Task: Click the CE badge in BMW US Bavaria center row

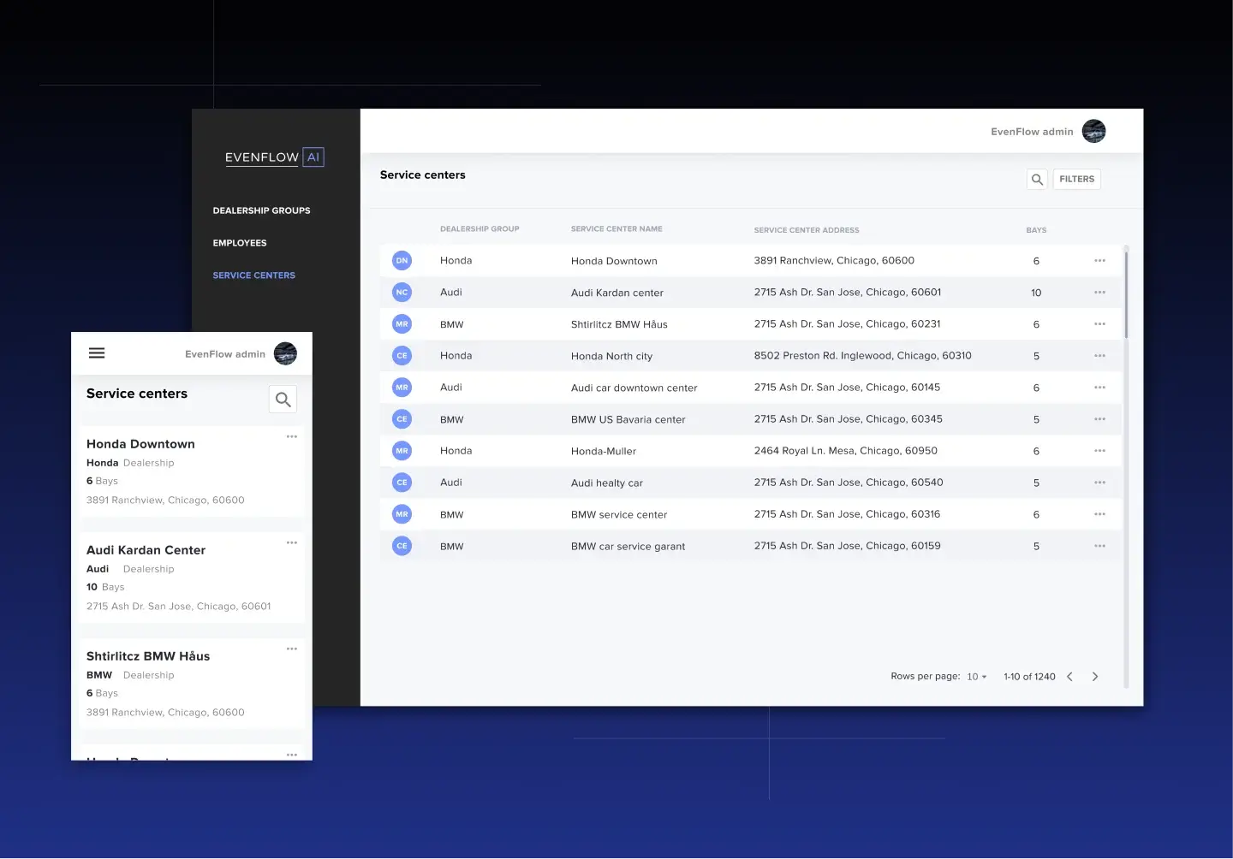Action: pos(402,418)
